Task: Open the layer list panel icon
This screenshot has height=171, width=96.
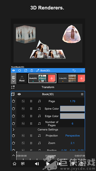Action: (x=14, y=77)
